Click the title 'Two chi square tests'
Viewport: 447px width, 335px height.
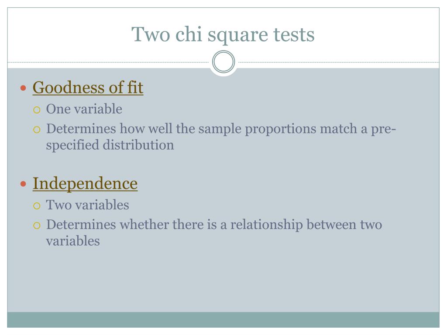(223, 35)
